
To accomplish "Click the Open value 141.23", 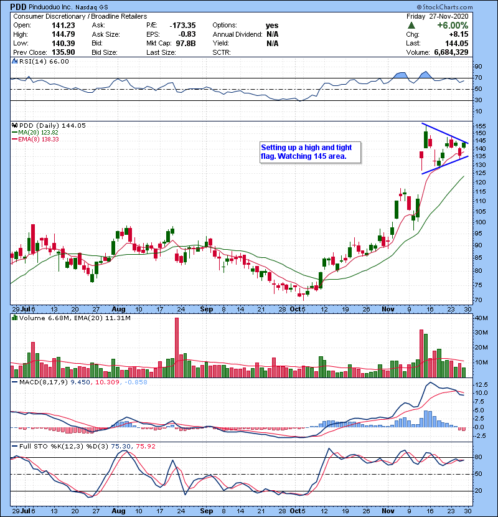I will click(x=63, y=26).
